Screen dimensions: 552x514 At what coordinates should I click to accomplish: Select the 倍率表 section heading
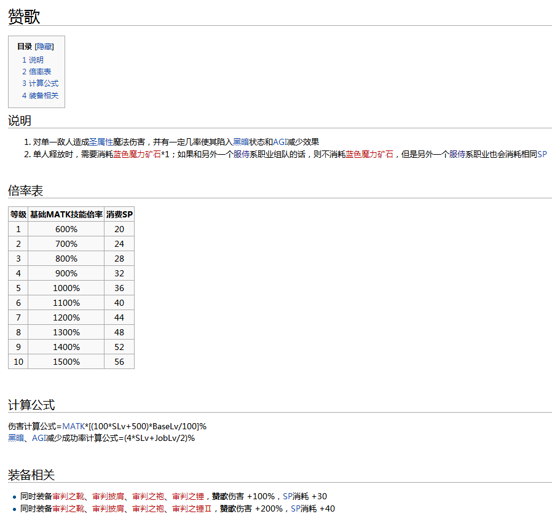(x=25, y=191)
